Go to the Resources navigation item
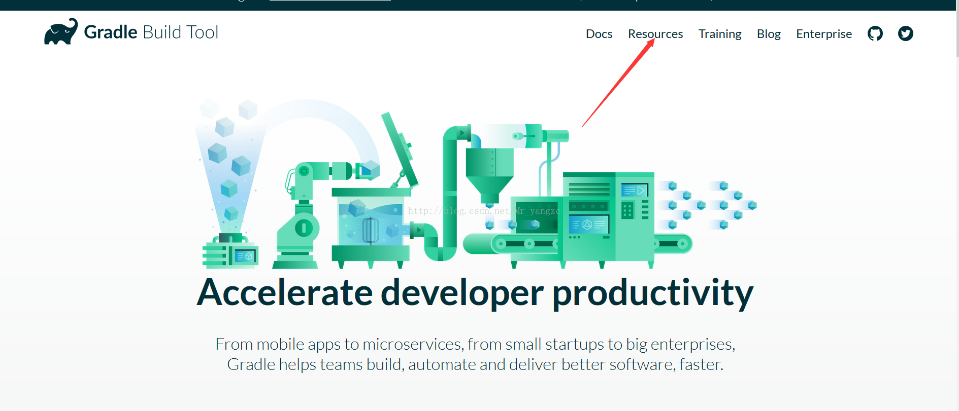The width and height of the screenshot is (959, 411). [x=655, y=34]
